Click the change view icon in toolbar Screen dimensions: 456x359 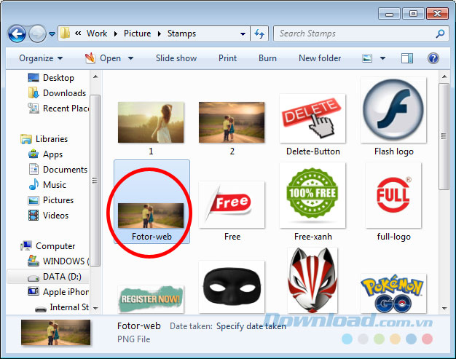(x=369, y=58)
